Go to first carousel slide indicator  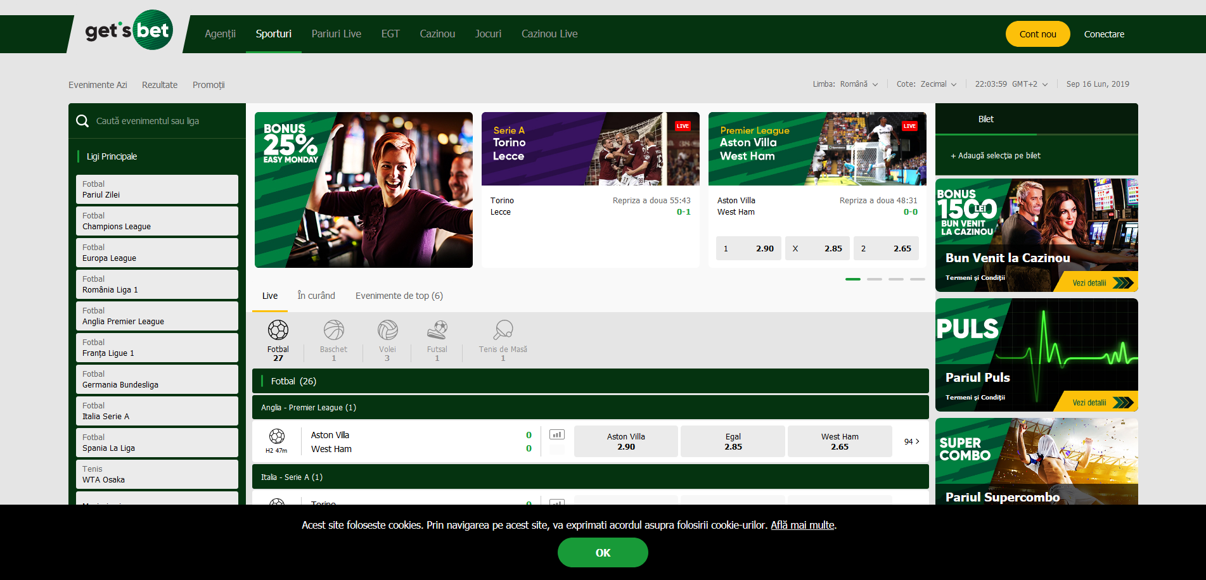click(853, 279)
